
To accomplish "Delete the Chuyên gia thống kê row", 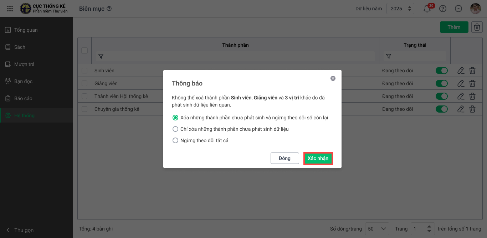I will coord(472,109).
